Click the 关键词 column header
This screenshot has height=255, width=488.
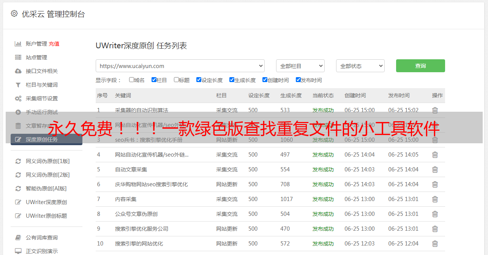[x=123, y=95]
